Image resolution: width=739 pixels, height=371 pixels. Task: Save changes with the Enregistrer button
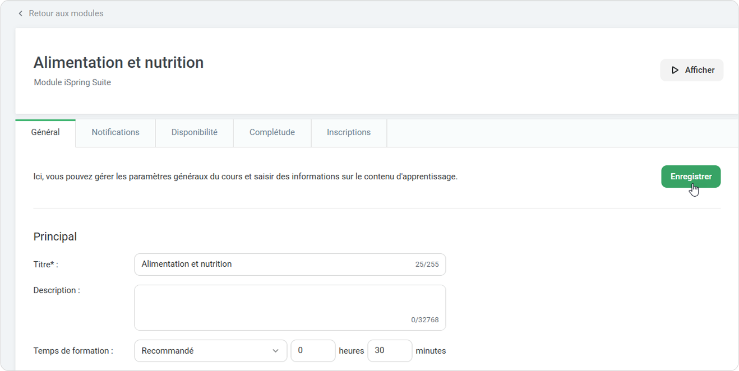691,177
